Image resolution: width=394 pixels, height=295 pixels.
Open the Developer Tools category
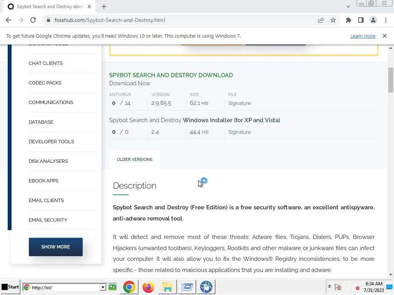[x=51, y=141]
